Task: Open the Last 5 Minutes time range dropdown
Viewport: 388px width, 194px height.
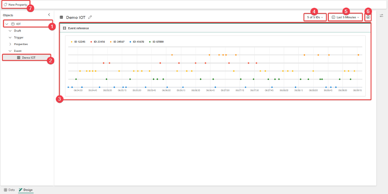Action: click(345, 17)
